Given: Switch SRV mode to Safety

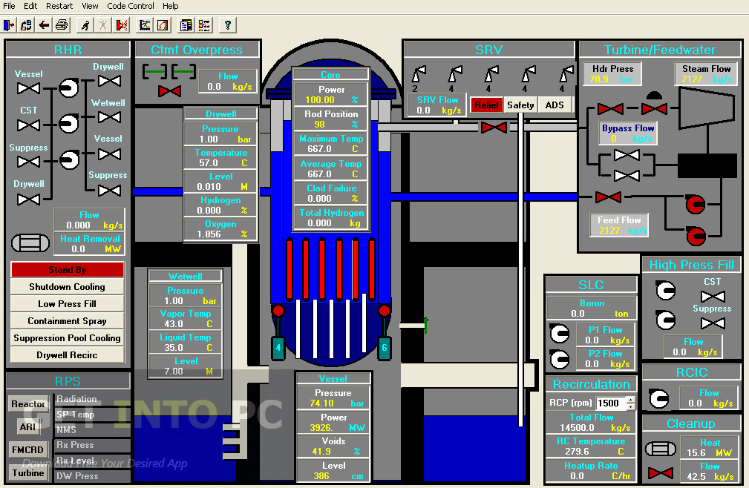Looking at the screenshot, I should point(520,105).
